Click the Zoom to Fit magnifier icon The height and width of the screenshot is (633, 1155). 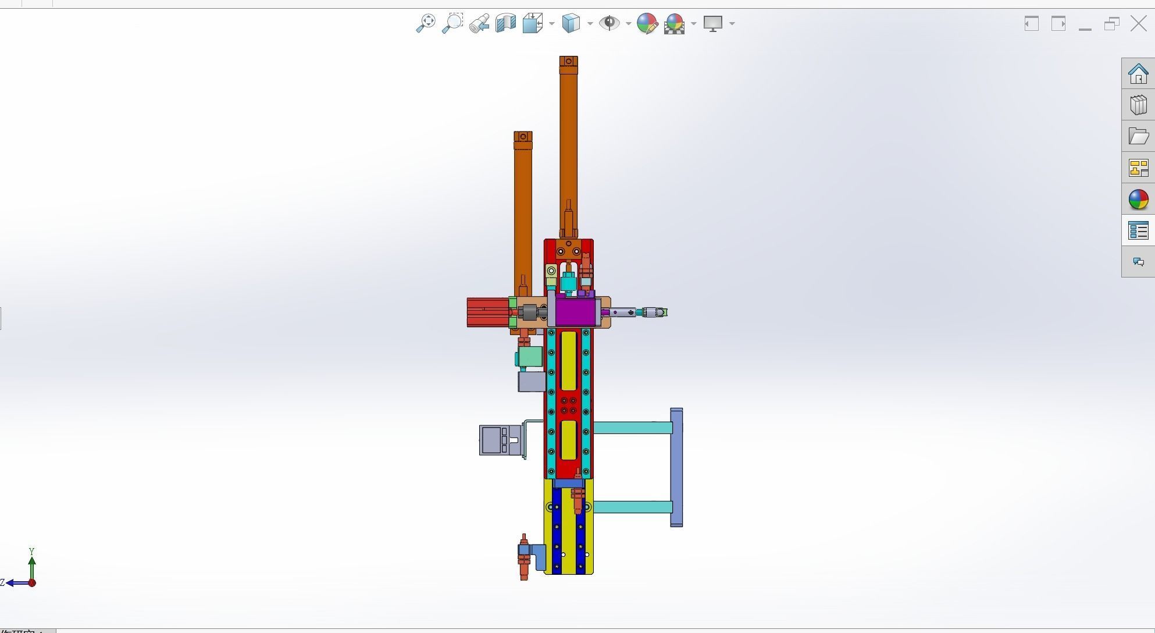click(x=426, y=23)
